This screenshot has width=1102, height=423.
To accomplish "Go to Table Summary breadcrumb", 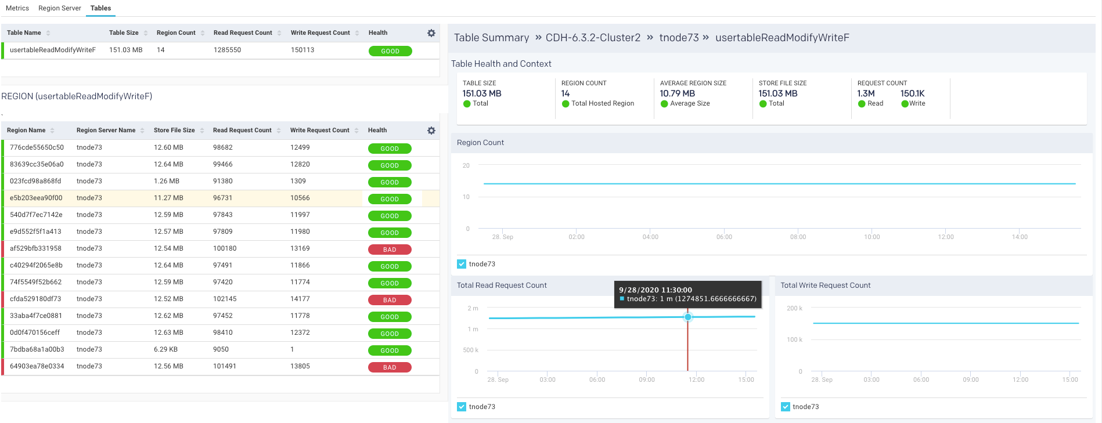I will pos(491,38).
